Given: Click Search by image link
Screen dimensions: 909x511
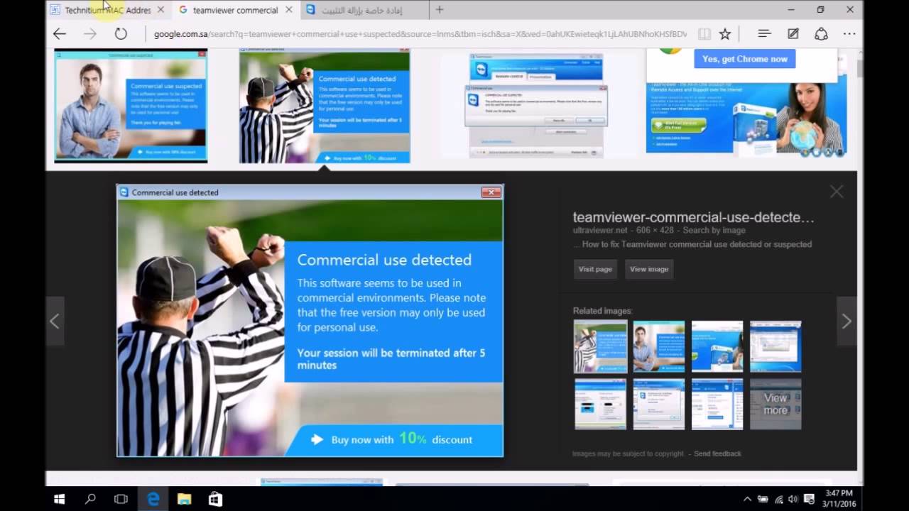Looking at the screenshot, I should pos(714,230).
